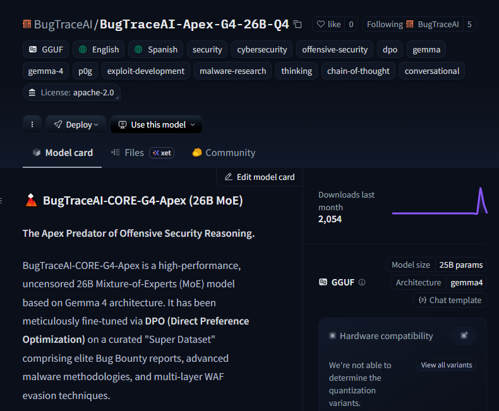Screen dimensions: 499x411
Task: Click the GGUF logo icon in sidebar
Action: (323, 282)
